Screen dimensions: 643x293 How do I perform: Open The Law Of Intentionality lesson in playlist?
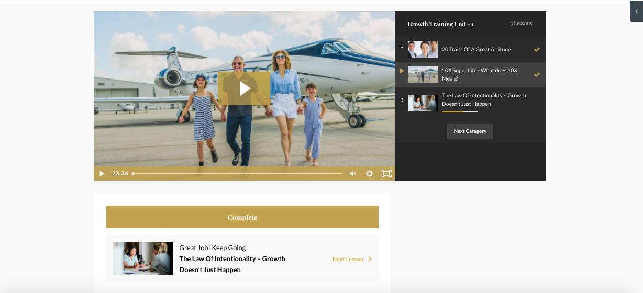pyautogui.click(x=470, y=102)
